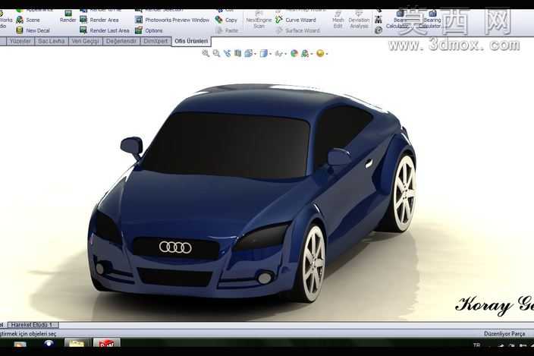
Task: Open the Mesh Edit tool
Action: pyautogui.click(x=338, y=20)
